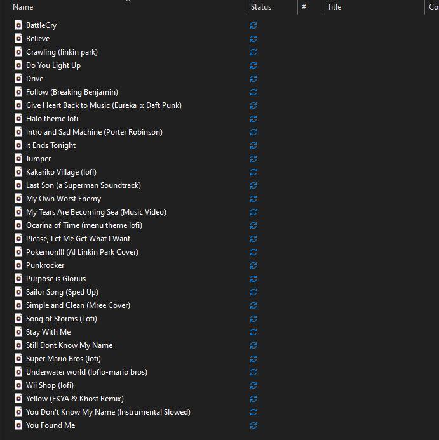Click sync status icon for Super Mario Bros (lofi)
439x440 pixels.
pos(253,359)
